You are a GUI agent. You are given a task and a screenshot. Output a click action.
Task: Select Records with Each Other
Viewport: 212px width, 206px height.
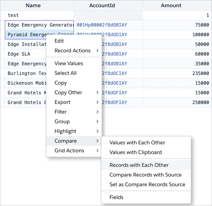click(139, 165)
